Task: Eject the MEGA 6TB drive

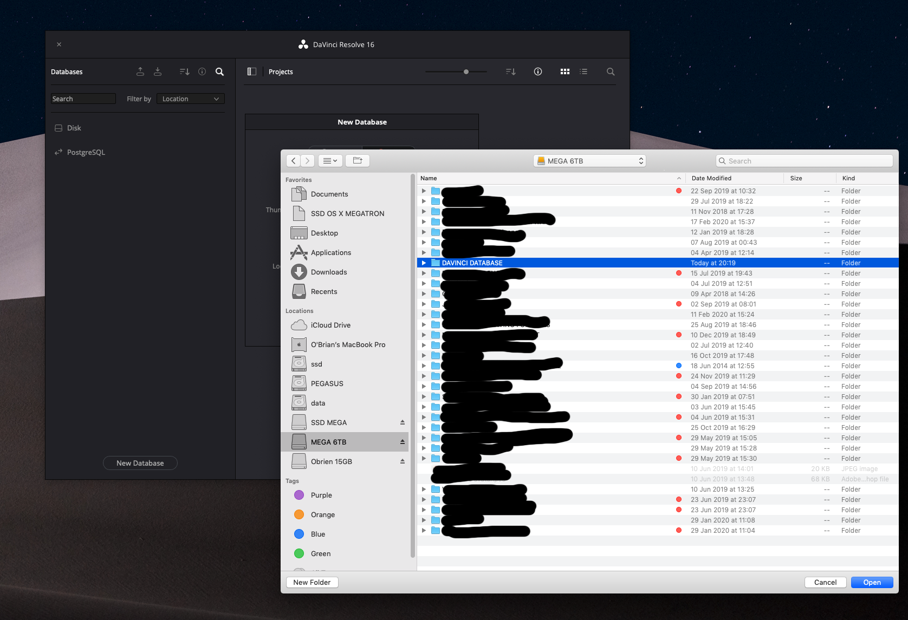Action: (403, 442)
